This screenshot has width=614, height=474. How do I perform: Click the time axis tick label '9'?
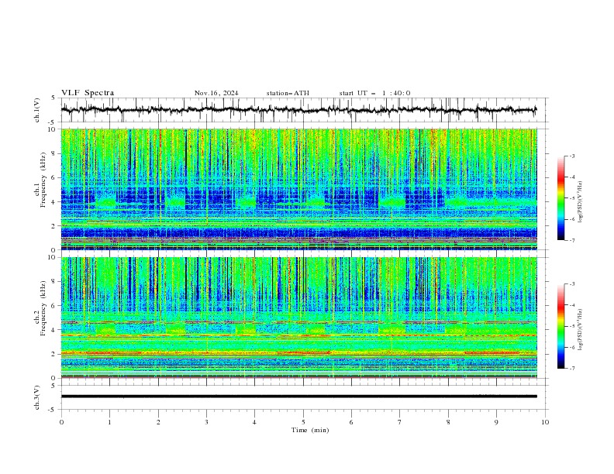(496, 422)
